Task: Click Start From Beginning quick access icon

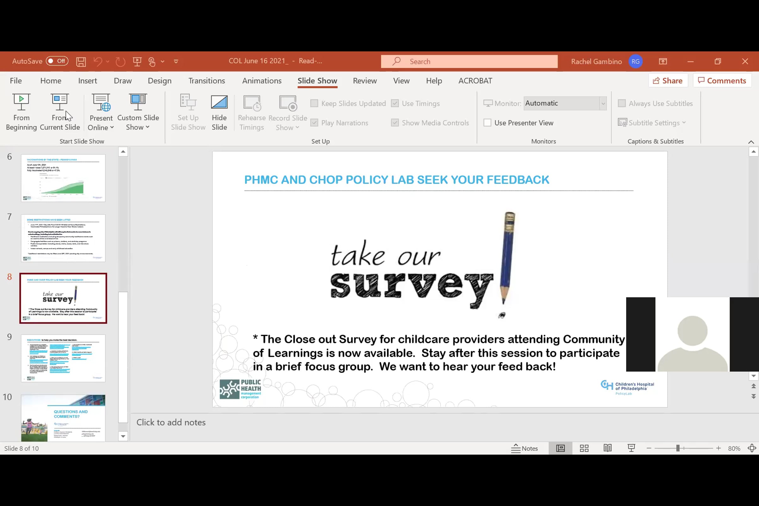Action: (x=137, y=61)
